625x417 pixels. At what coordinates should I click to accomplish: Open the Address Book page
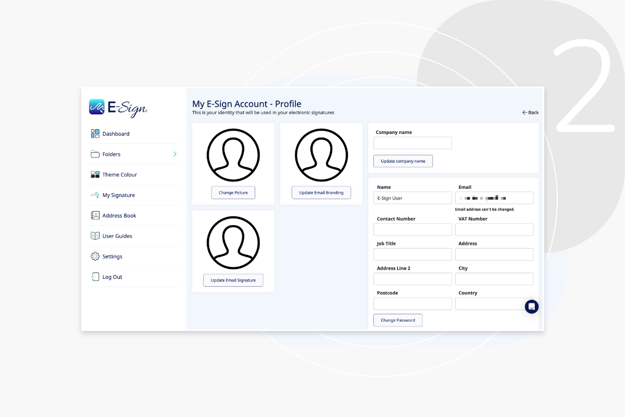tap(133, 215)
